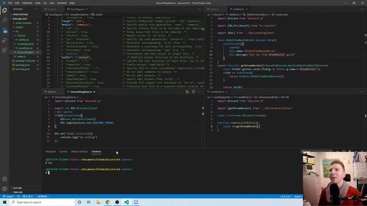
Task: Open more actions for LevelRoles.ts editor group
Action: [362, 92]
